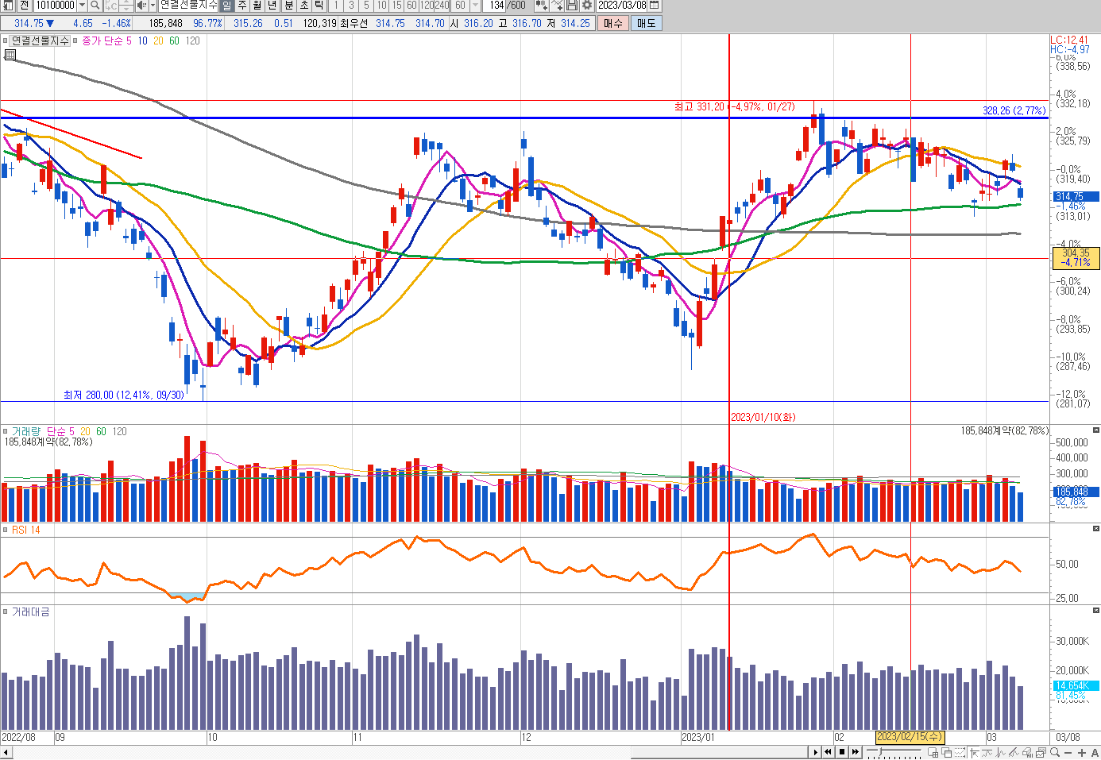The height and width of the screenshot is (760, 1101).
Task: Toggle the daily (일) period button
Action: tap(226, 6)
